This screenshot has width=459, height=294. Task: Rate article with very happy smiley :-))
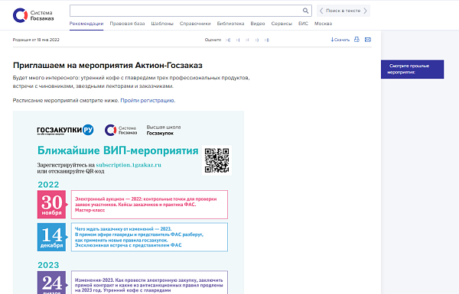point(266,40)
